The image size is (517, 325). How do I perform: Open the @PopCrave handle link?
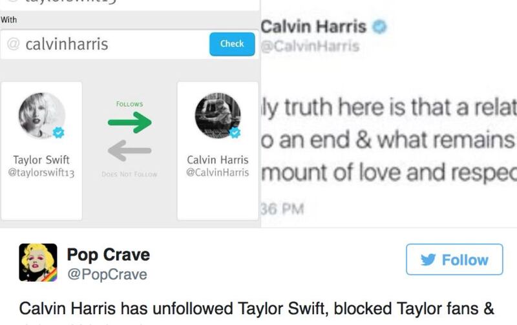point(107,274)
